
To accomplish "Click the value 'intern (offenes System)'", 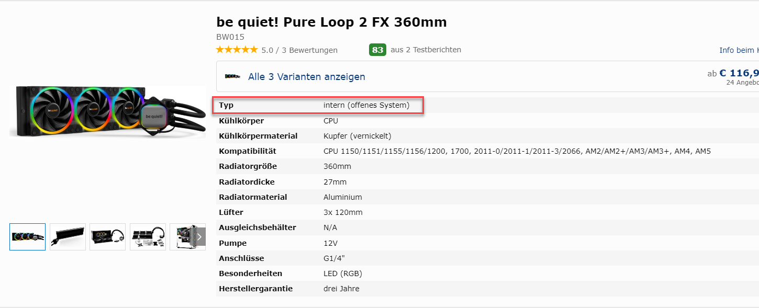I will [x=366, y=105].
